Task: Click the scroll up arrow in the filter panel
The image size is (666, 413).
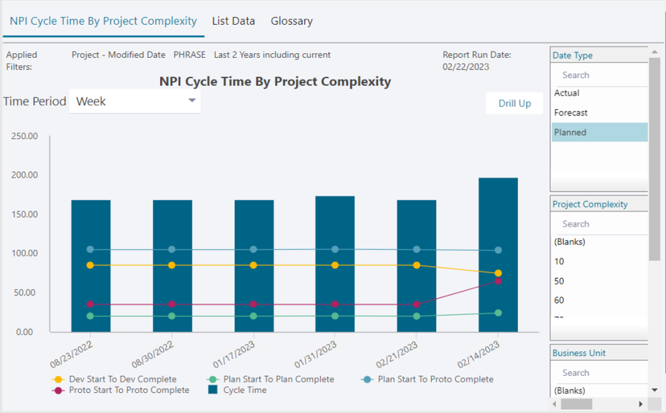Action: click(x=654, y=52)
